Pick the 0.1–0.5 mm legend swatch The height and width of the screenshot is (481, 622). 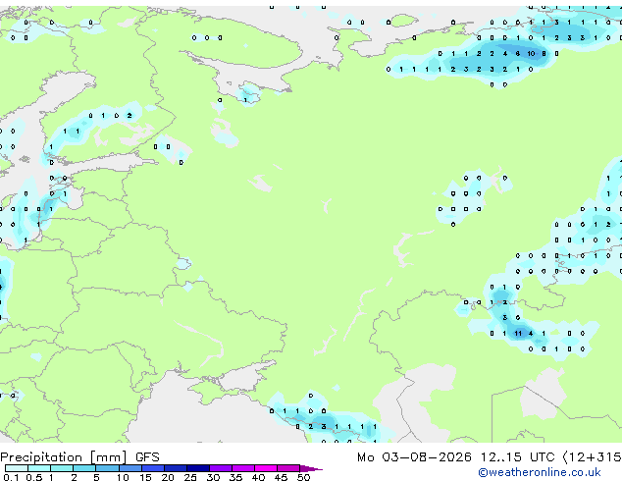pyautogui.click(x=17, y=468)
